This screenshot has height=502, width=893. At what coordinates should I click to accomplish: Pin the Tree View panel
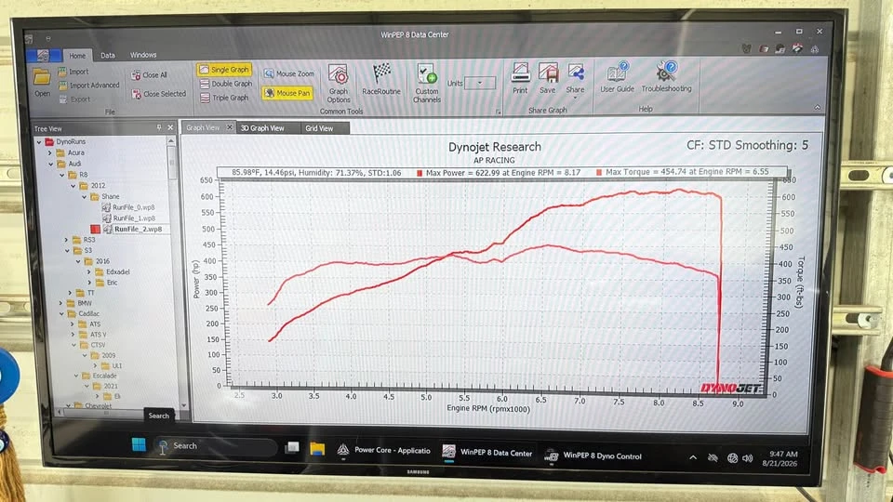click(159, 128)
